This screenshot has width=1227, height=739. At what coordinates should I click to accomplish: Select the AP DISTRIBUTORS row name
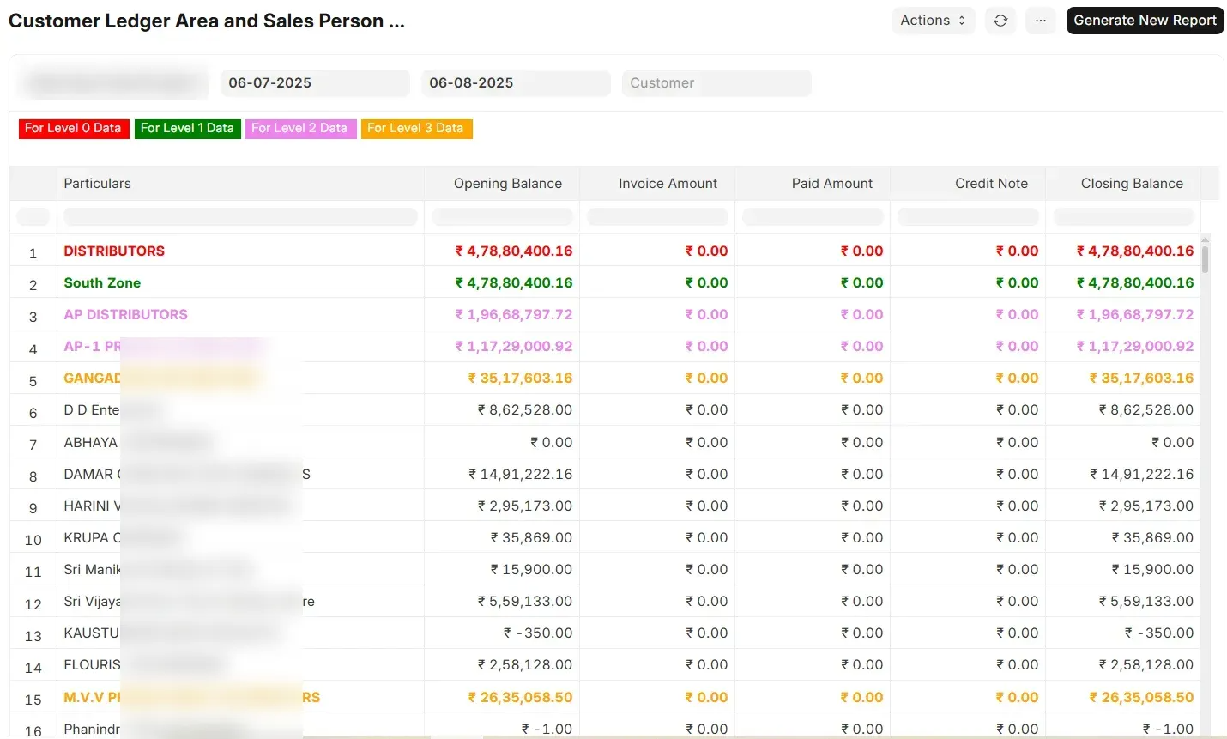pyautogui.click(x=125, y=315)
